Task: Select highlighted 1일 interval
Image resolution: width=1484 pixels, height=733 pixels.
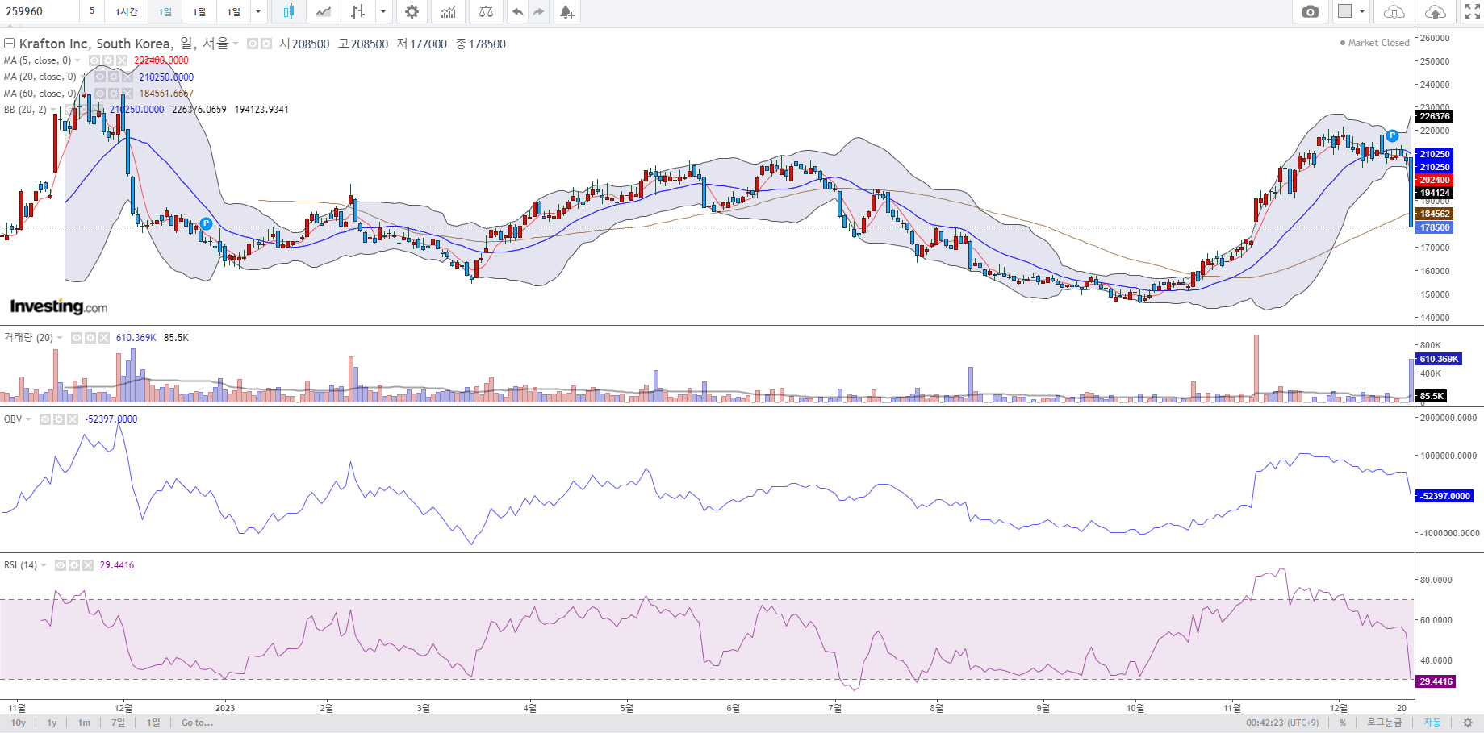Action: [165, 11]
